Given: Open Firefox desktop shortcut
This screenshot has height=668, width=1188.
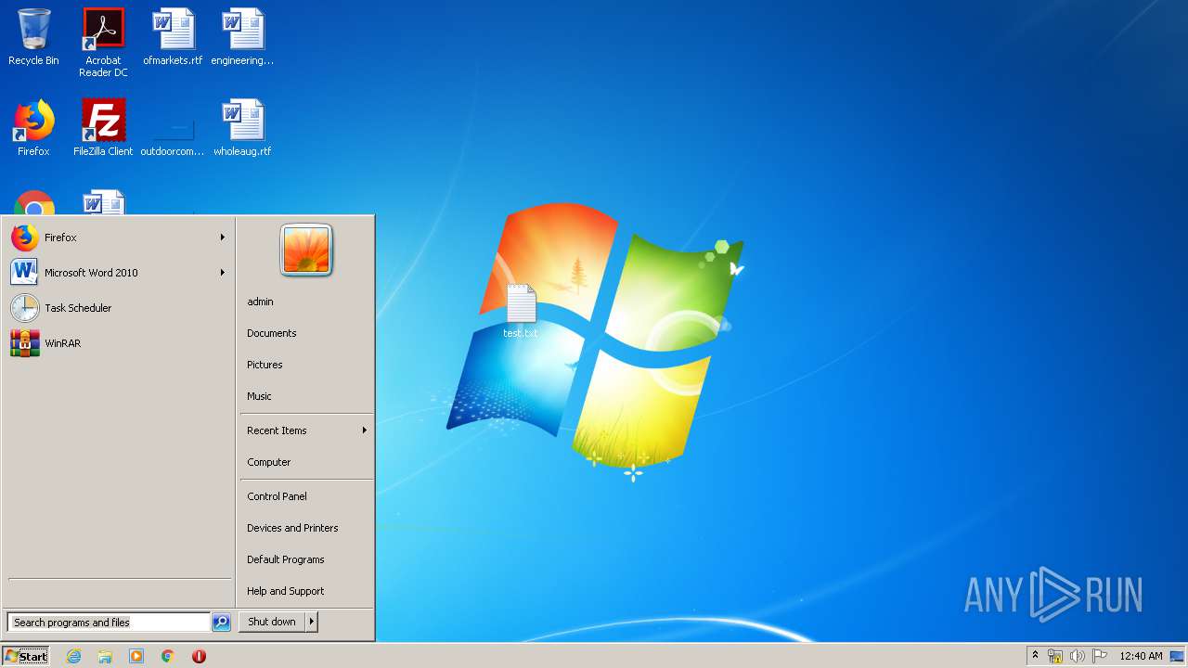Looking at the screenshot, I should click(x=33, y=128).
